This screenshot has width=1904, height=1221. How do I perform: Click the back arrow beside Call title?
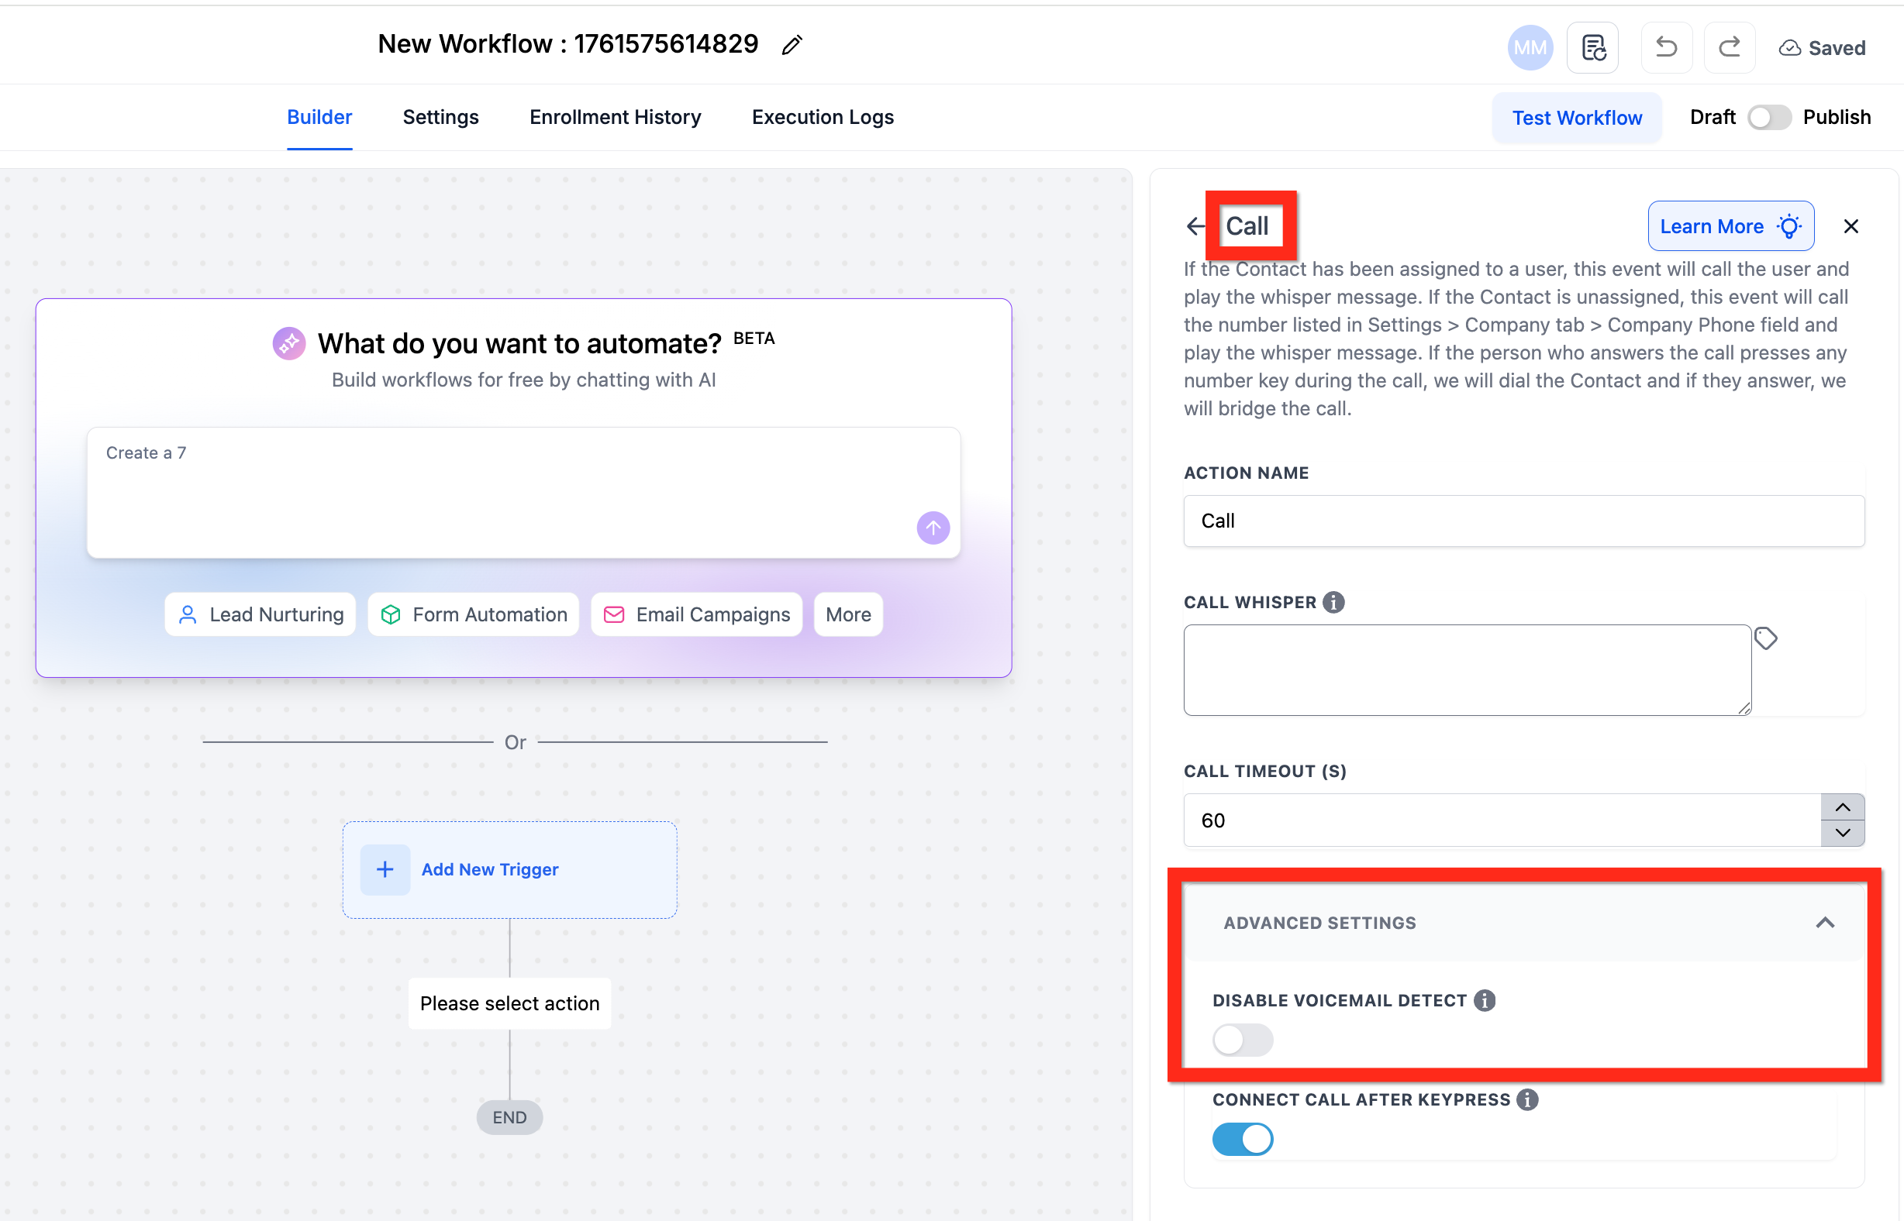click(1195, 227)
